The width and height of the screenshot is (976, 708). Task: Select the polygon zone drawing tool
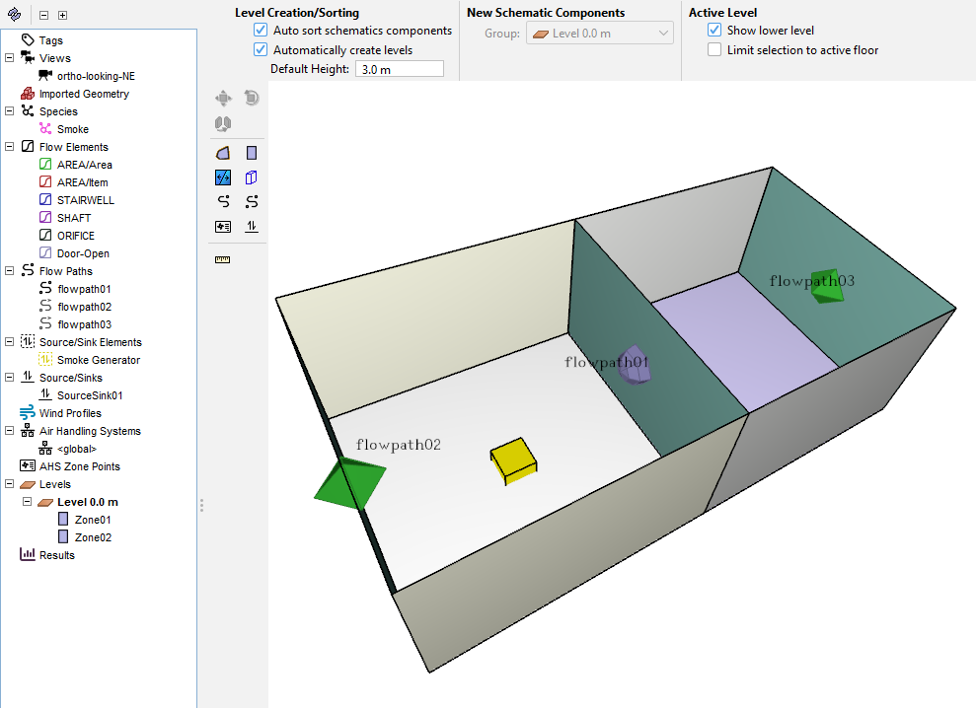223,153
